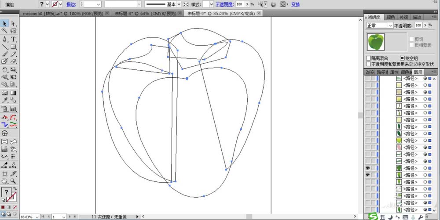The height and width of the screenshot is (220, 440).
Task: Select the Direct Selection tool
Action: (13, 24)
